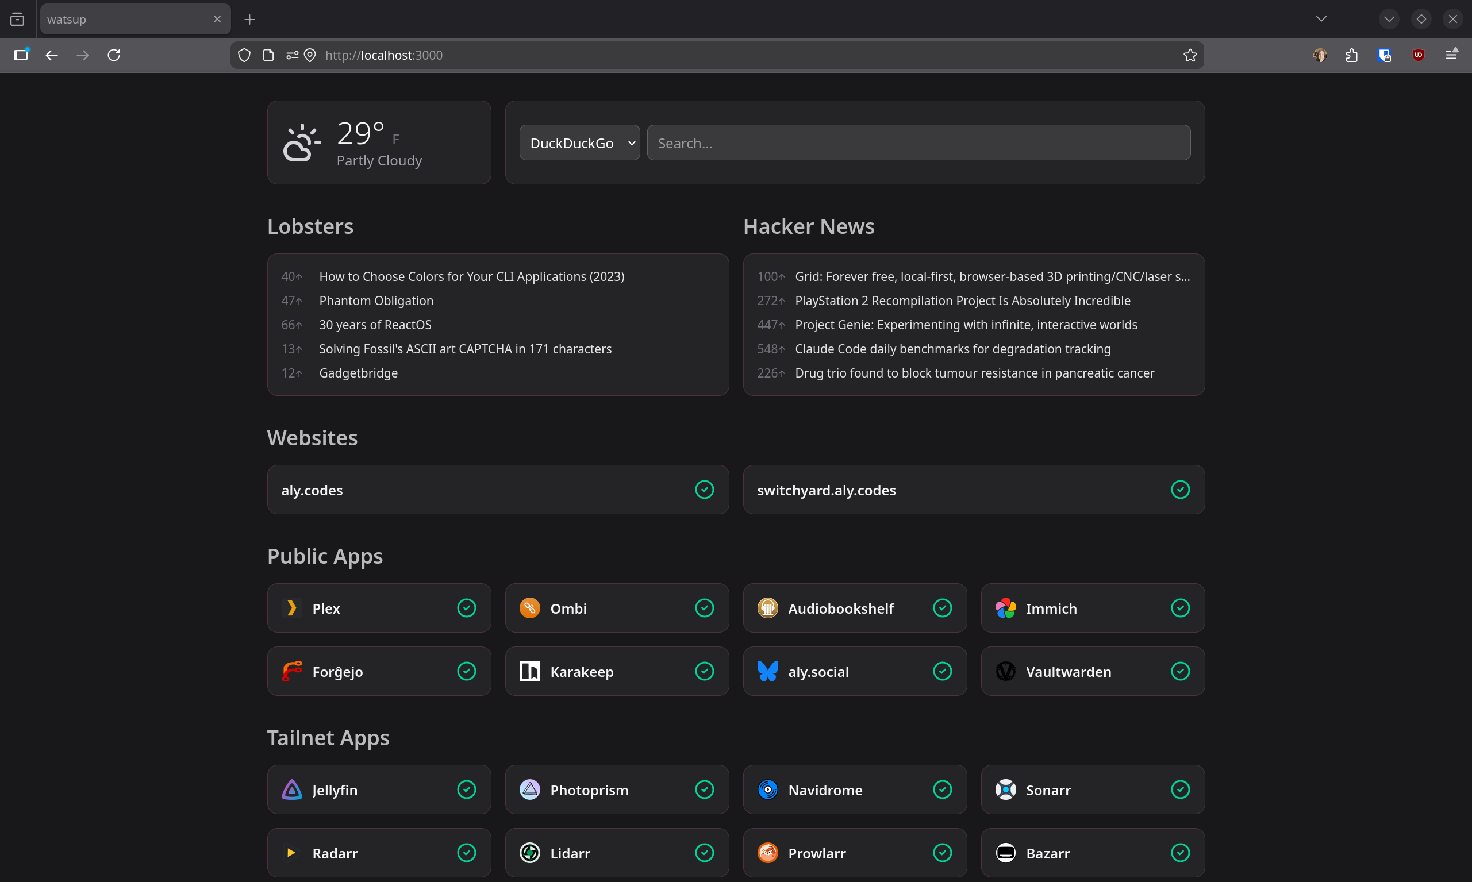Open the Prowlarr icon
This screenshot has width=1472, height=882.
(x=767, y=853)
